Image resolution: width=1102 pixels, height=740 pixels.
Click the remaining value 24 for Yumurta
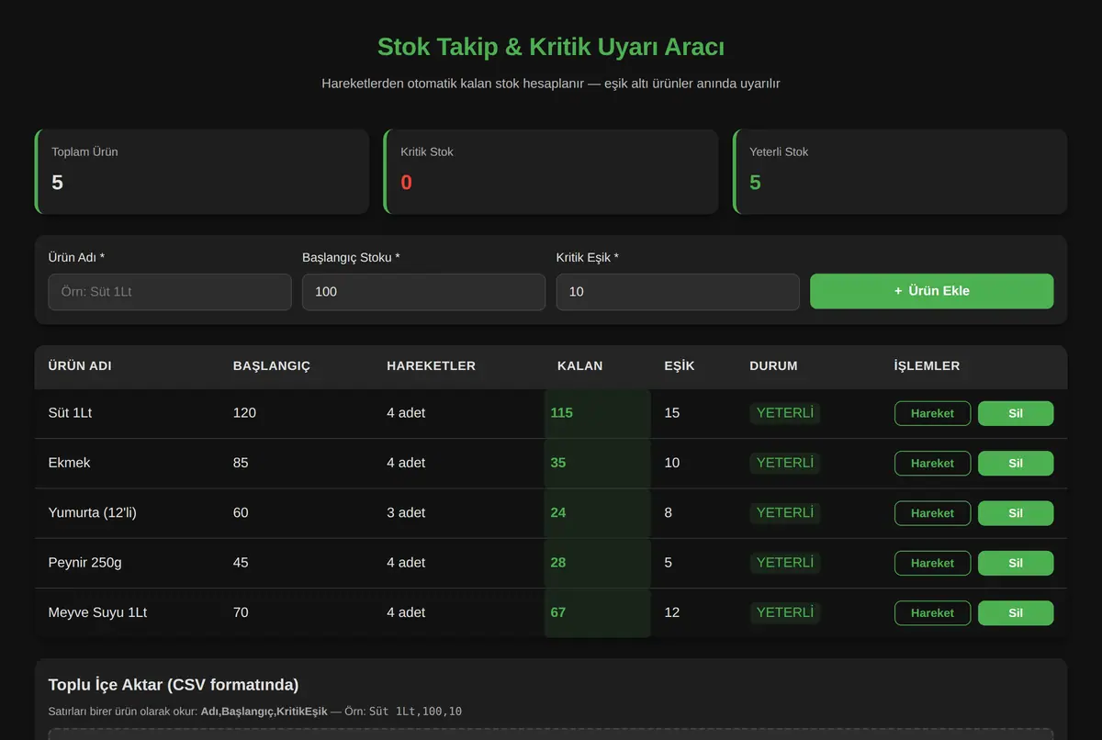[558, 512]
